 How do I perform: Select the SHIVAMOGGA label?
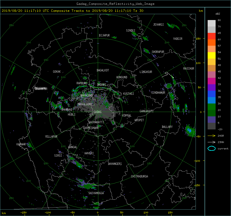click(x=96, y=193)
